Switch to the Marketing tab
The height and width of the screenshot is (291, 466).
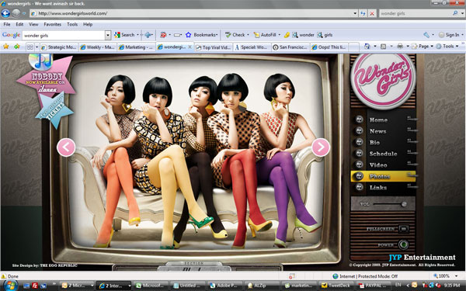coord(136,47)
